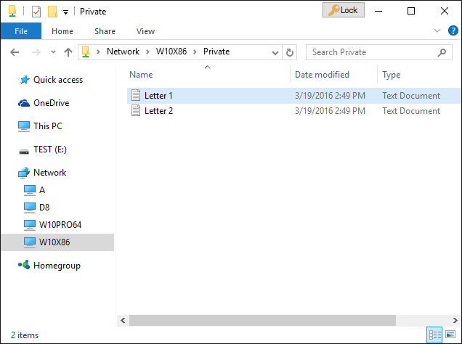Go back with the Back arrow

15,52
